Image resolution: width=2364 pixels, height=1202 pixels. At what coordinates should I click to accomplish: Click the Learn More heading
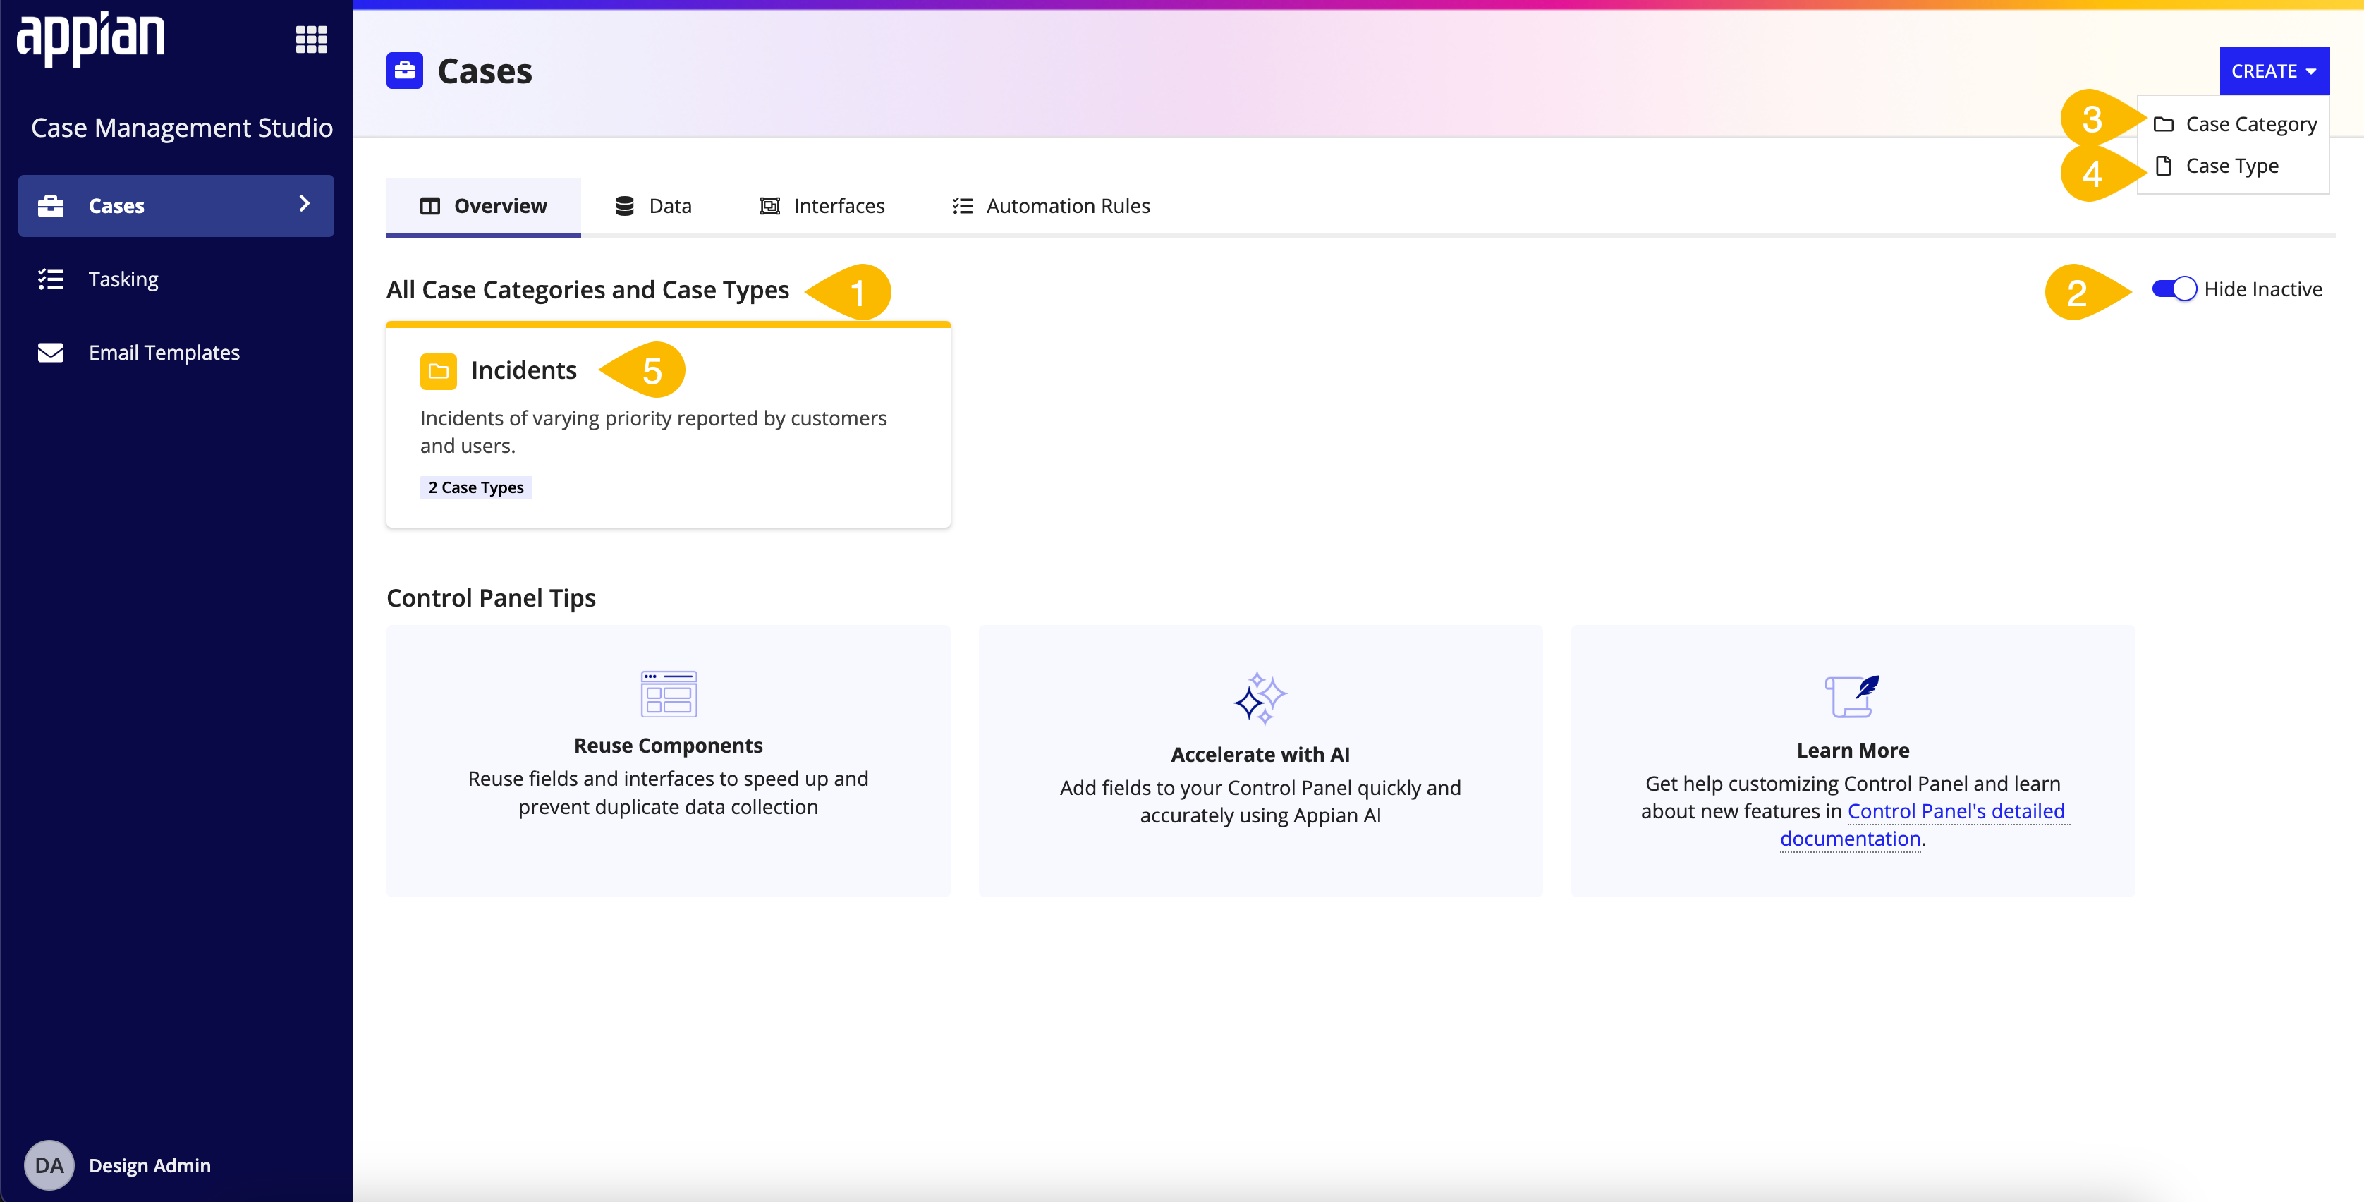pos(1852,751)
